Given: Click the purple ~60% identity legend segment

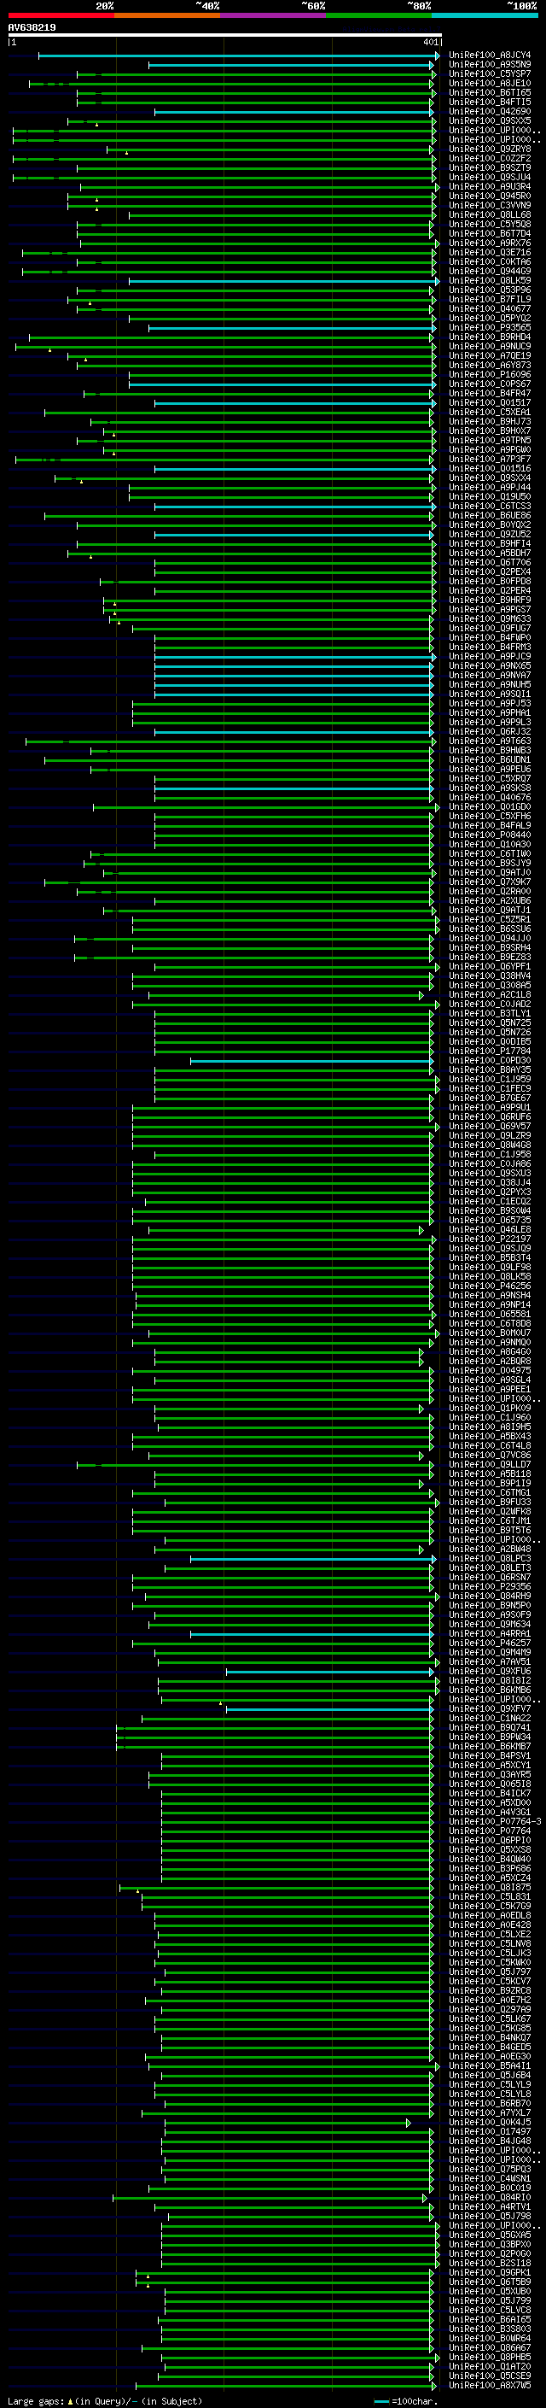Looking at the screenshot, I should point(274,15).
